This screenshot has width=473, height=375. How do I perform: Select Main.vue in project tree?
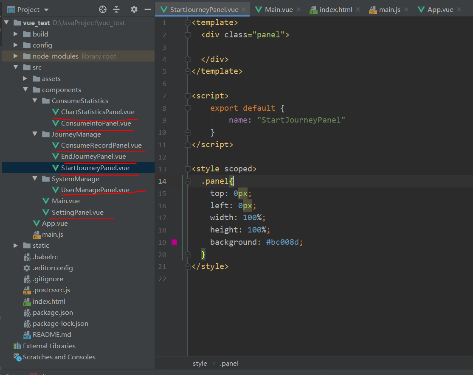(66, 201)
